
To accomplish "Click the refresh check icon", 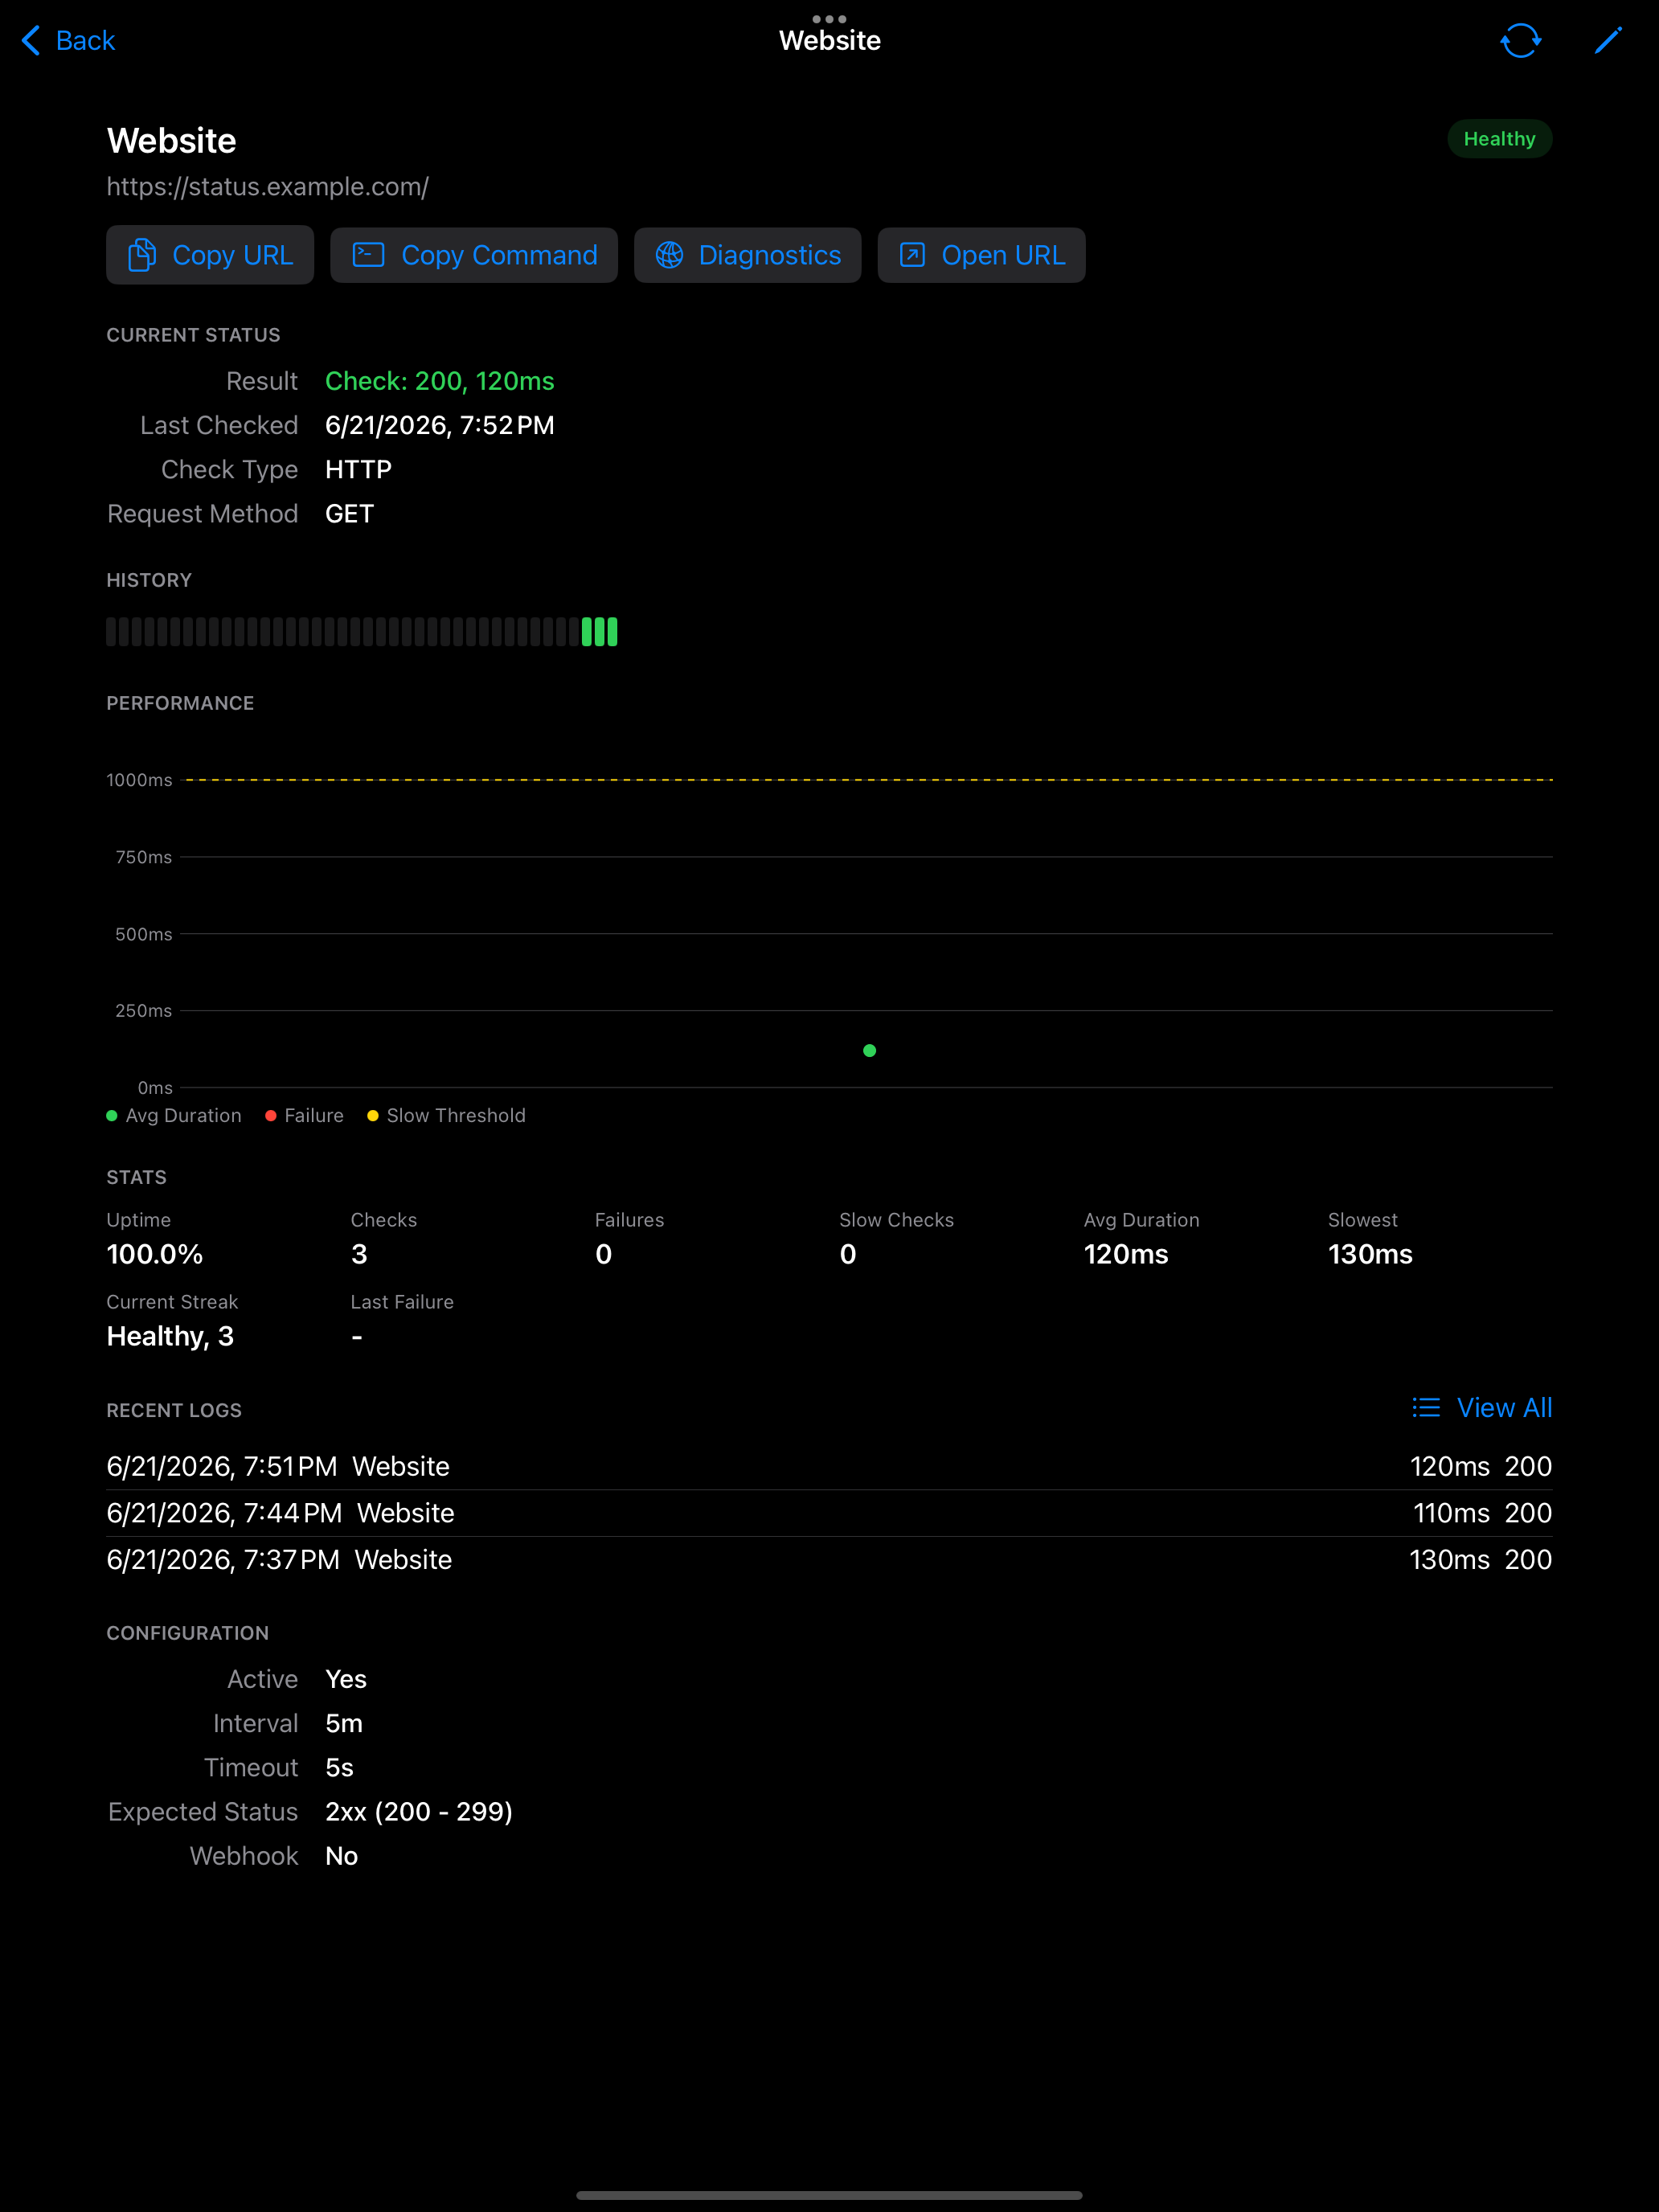I will (1520, 40).
